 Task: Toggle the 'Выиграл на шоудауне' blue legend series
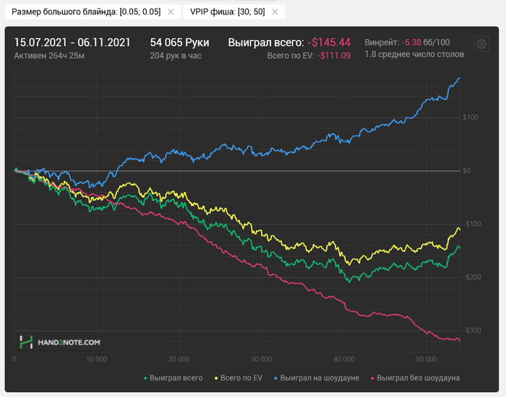[x=317, y=378]
